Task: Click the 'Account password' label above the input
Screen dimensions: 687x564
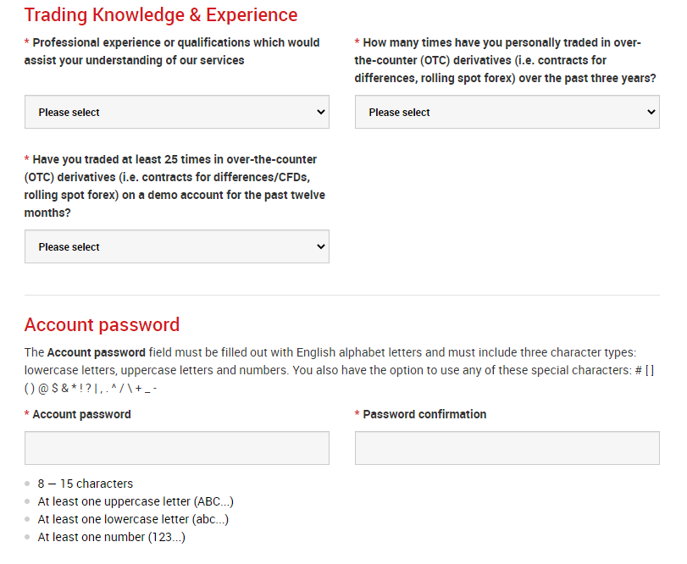Action: coord(81,414)
